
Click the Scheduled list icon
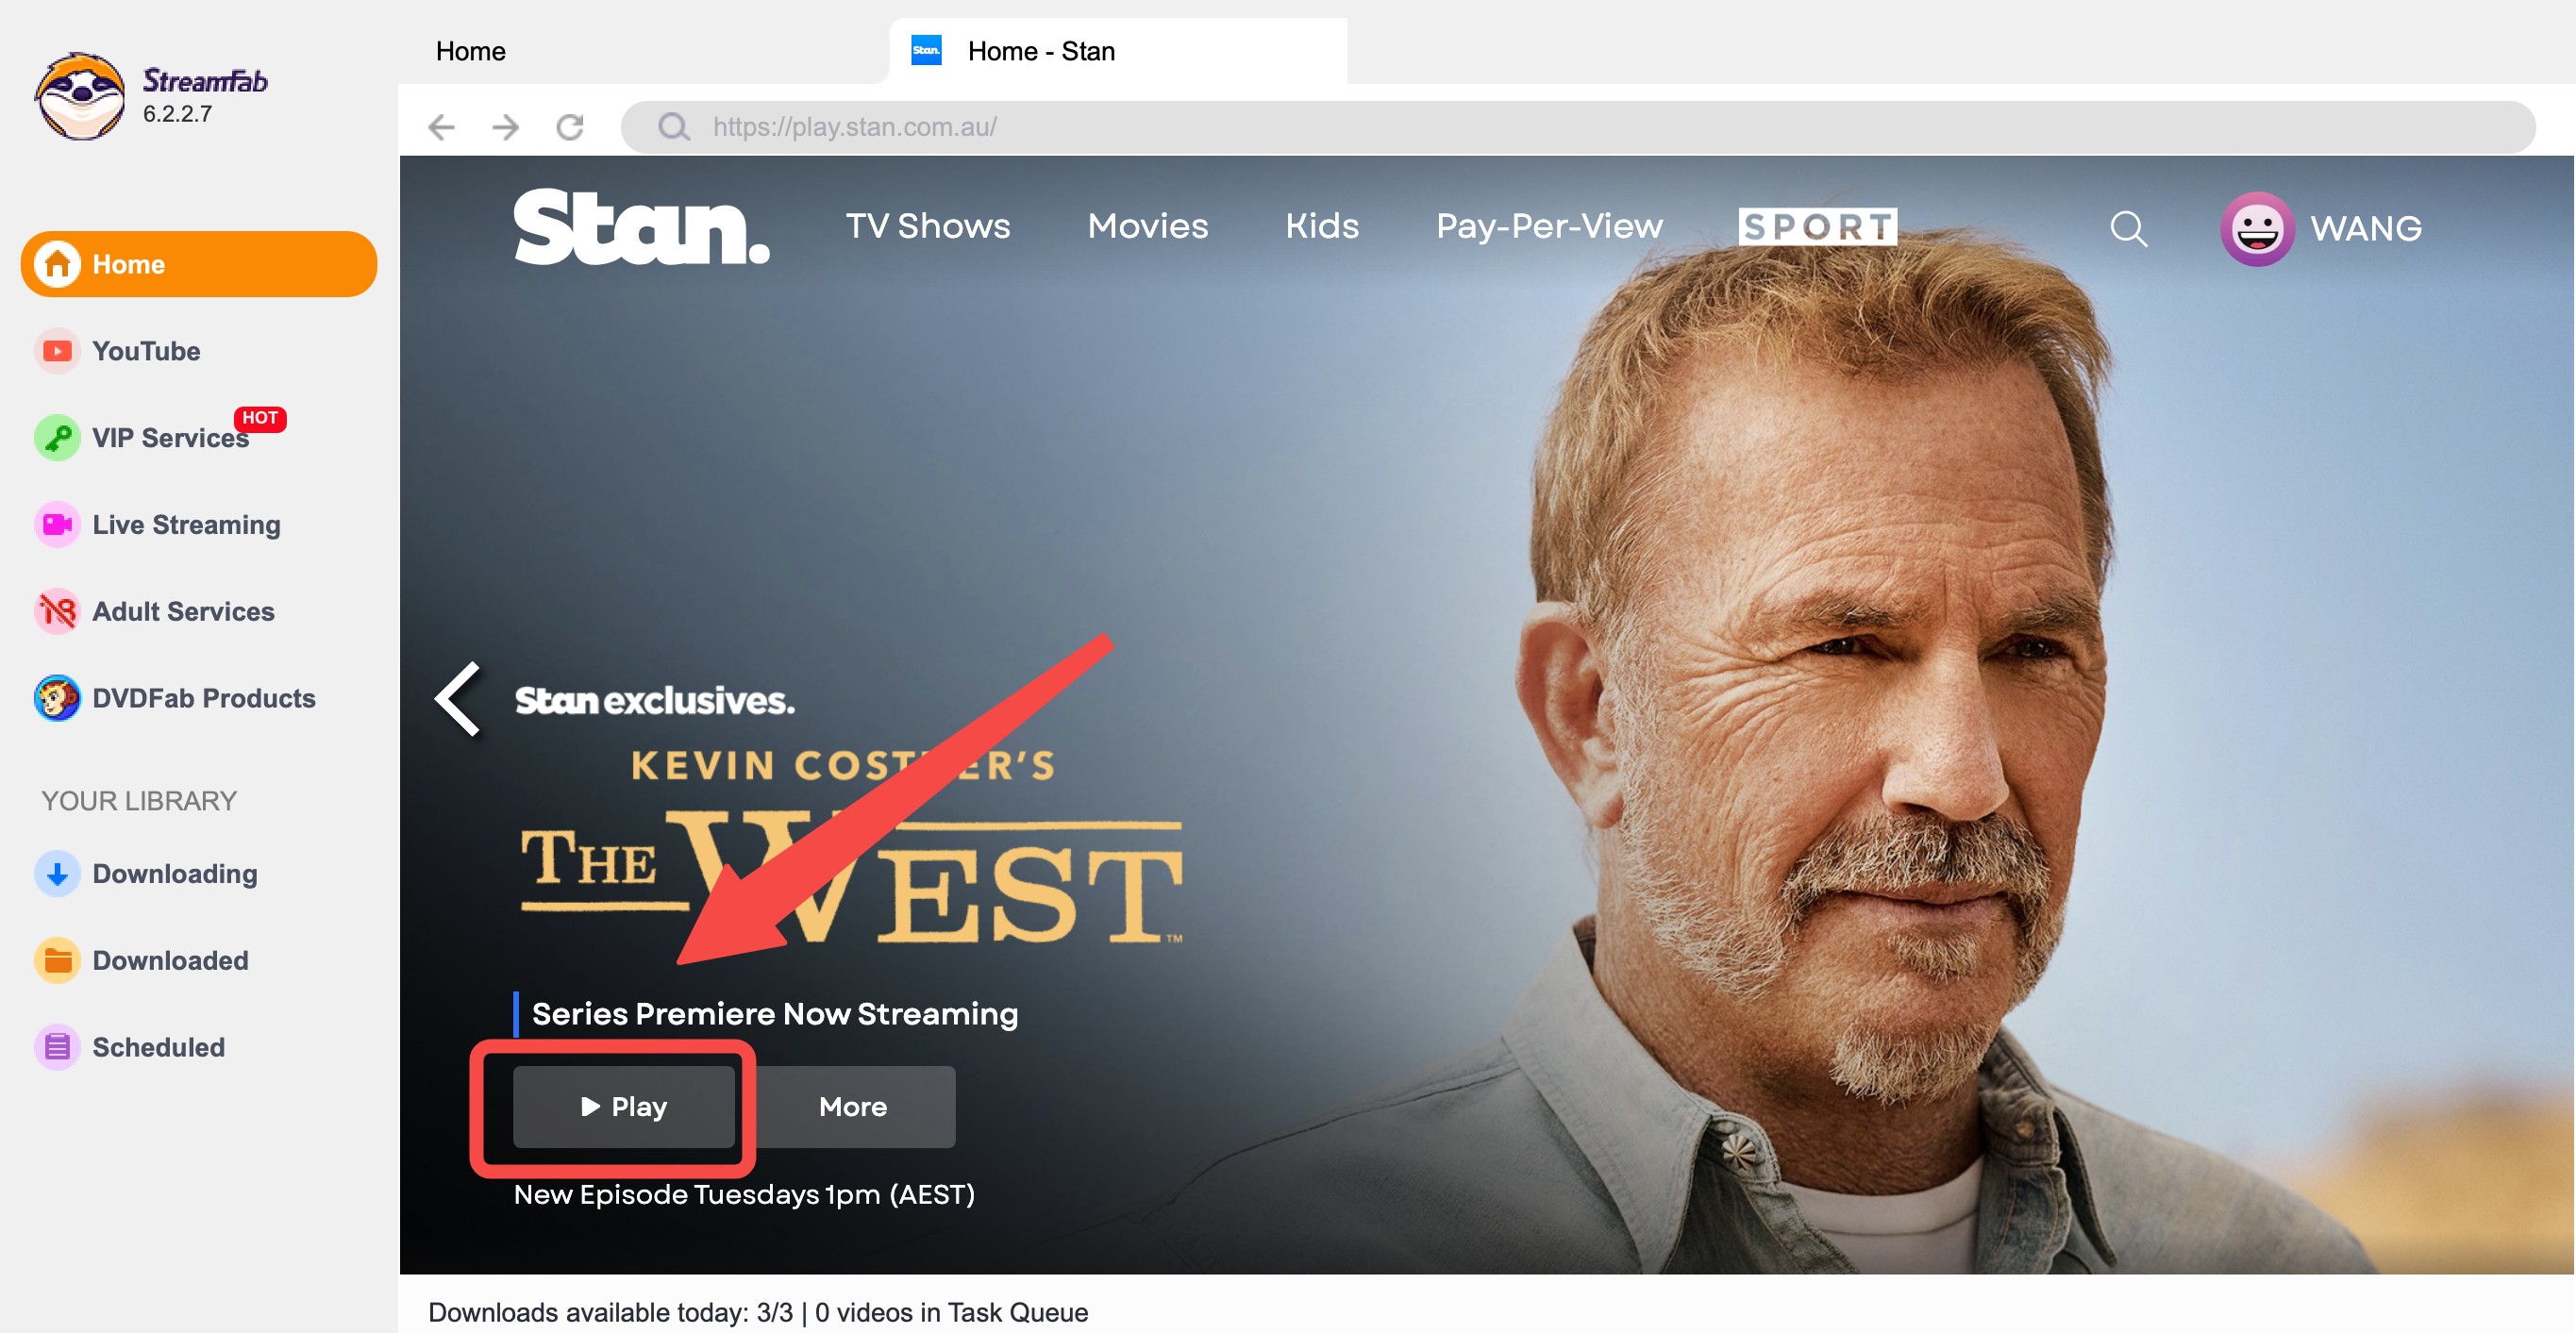coord(57,1047)
